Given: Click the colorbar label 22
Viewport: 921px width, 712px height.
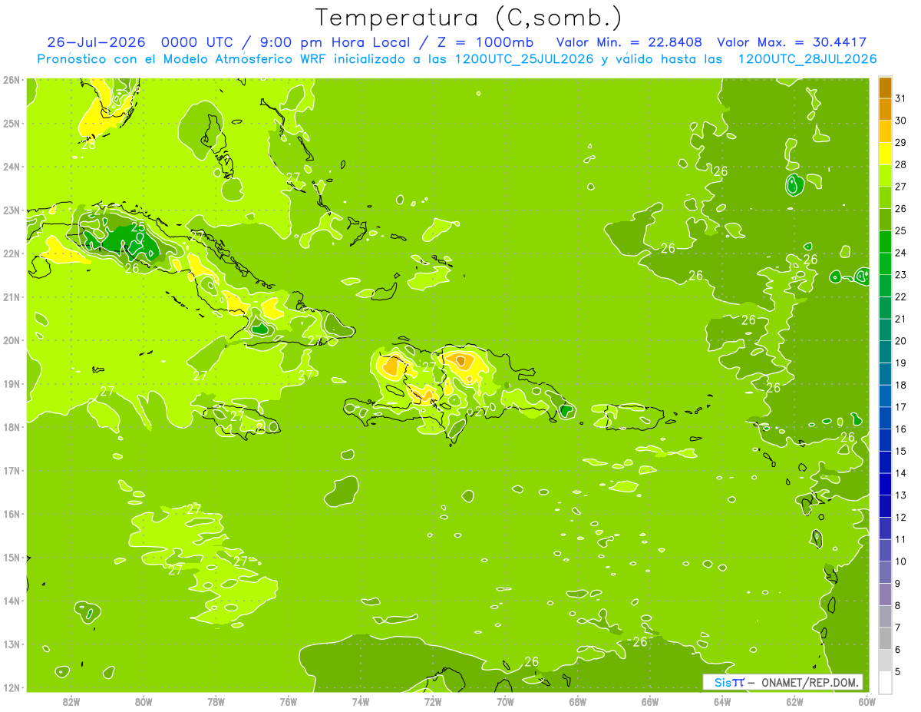Looking at the screenshot, I should (x=900, y=297).
